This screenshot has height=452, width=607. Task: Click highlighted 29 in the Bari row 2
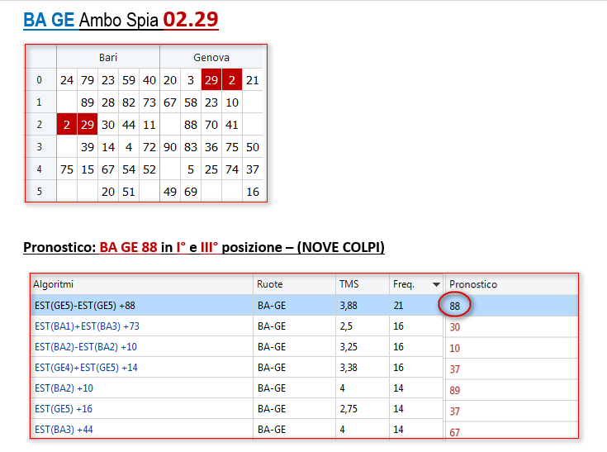point(88,124)
